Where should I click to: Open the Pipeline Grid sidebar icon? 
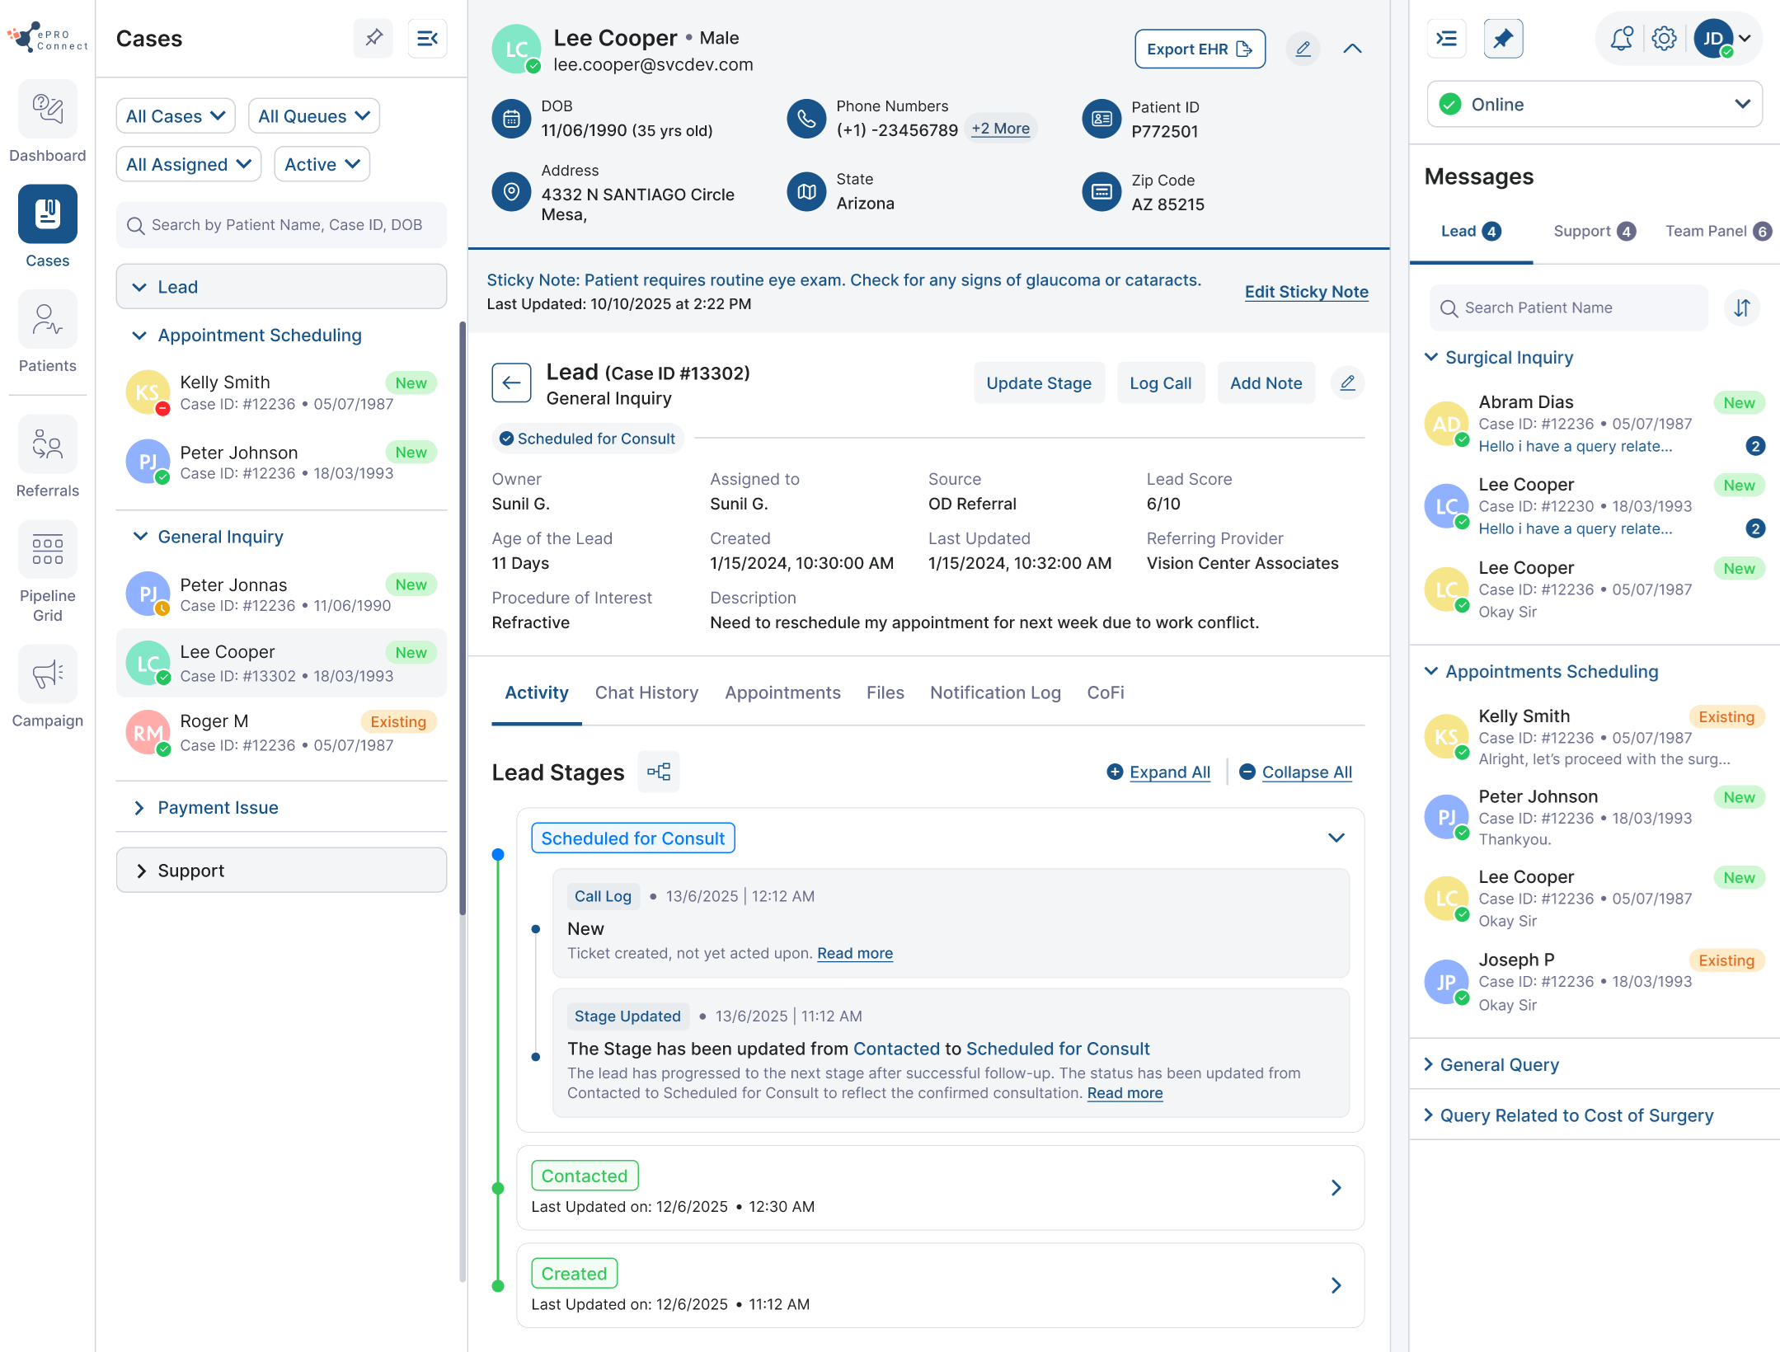coord(47,550)
